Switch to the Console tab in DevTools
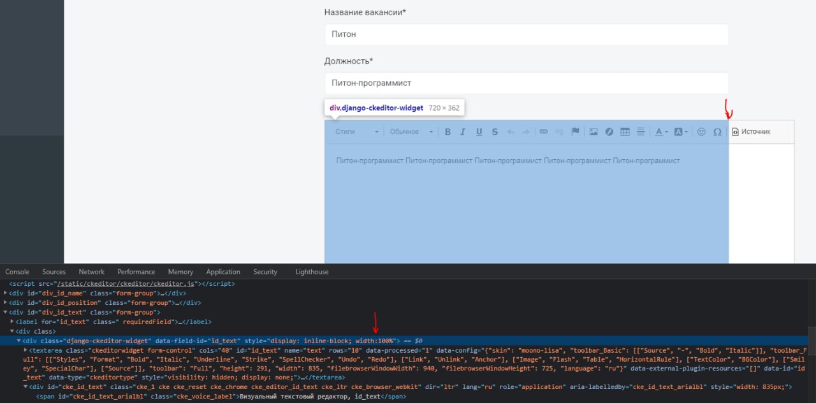This screenshot has width=816, height=403. pos(17,272)
